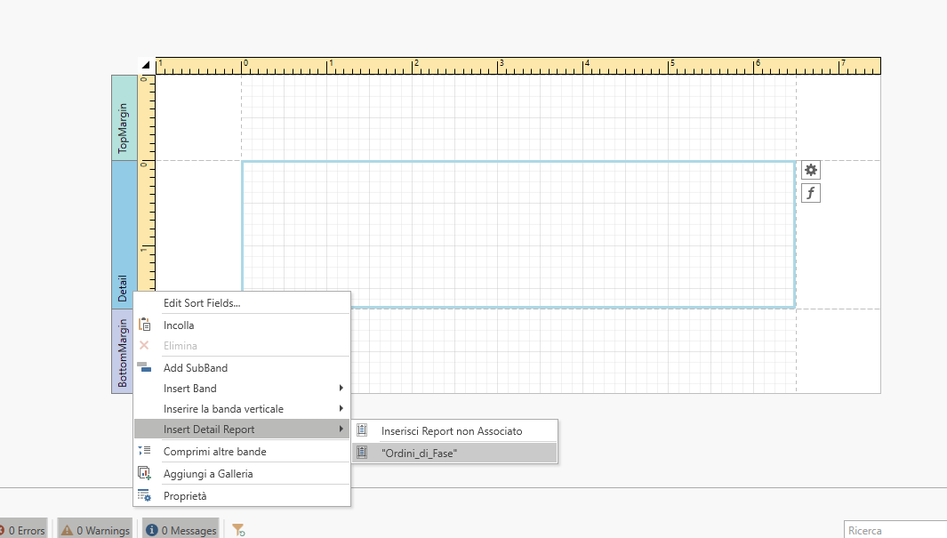The height and width of the screenshot is (538, 947).
Task: Click the horizontal ruler at mark 3
Action: tap(500, 66)
